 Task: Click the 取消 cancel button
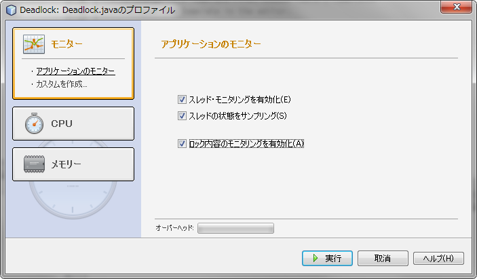[x=383, y=259]
